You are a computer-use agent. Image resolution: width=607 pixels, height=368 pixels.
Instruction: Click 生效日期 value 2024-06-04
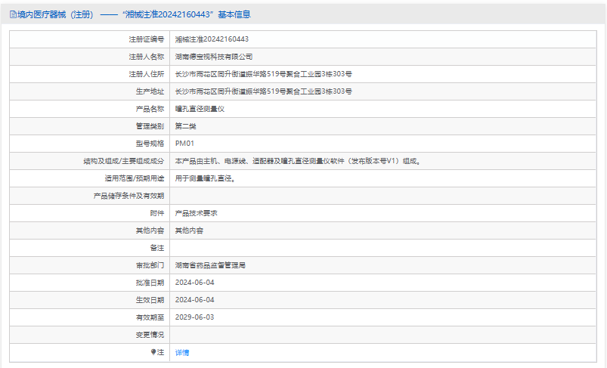[x=195, y=300]
